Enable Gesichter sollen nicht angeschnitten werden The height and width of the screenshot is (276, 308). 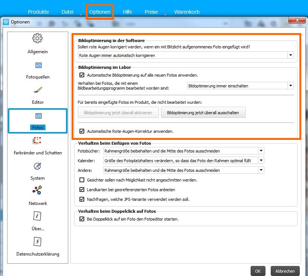82,180
